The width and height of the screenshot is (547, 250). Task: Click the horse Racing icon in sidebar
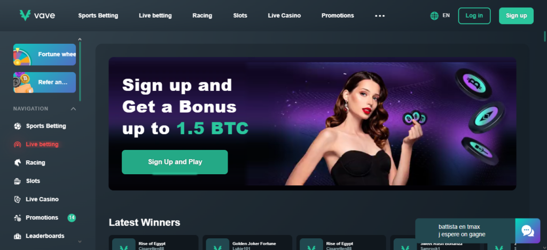[x=18, y=162]
